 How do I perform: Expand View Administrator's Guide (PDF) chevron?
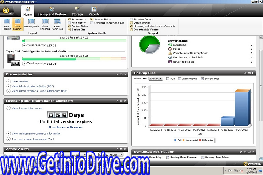click(8, 86)
